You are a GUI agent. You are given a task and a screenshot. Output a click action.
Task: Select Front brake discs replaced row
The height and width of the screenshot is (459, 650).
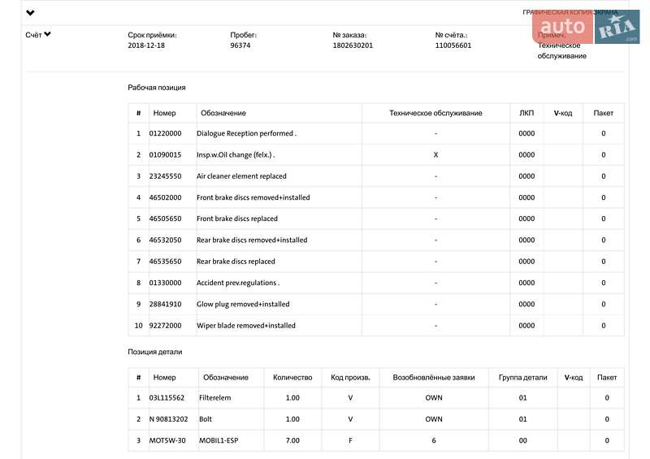[x=376, y=219]
